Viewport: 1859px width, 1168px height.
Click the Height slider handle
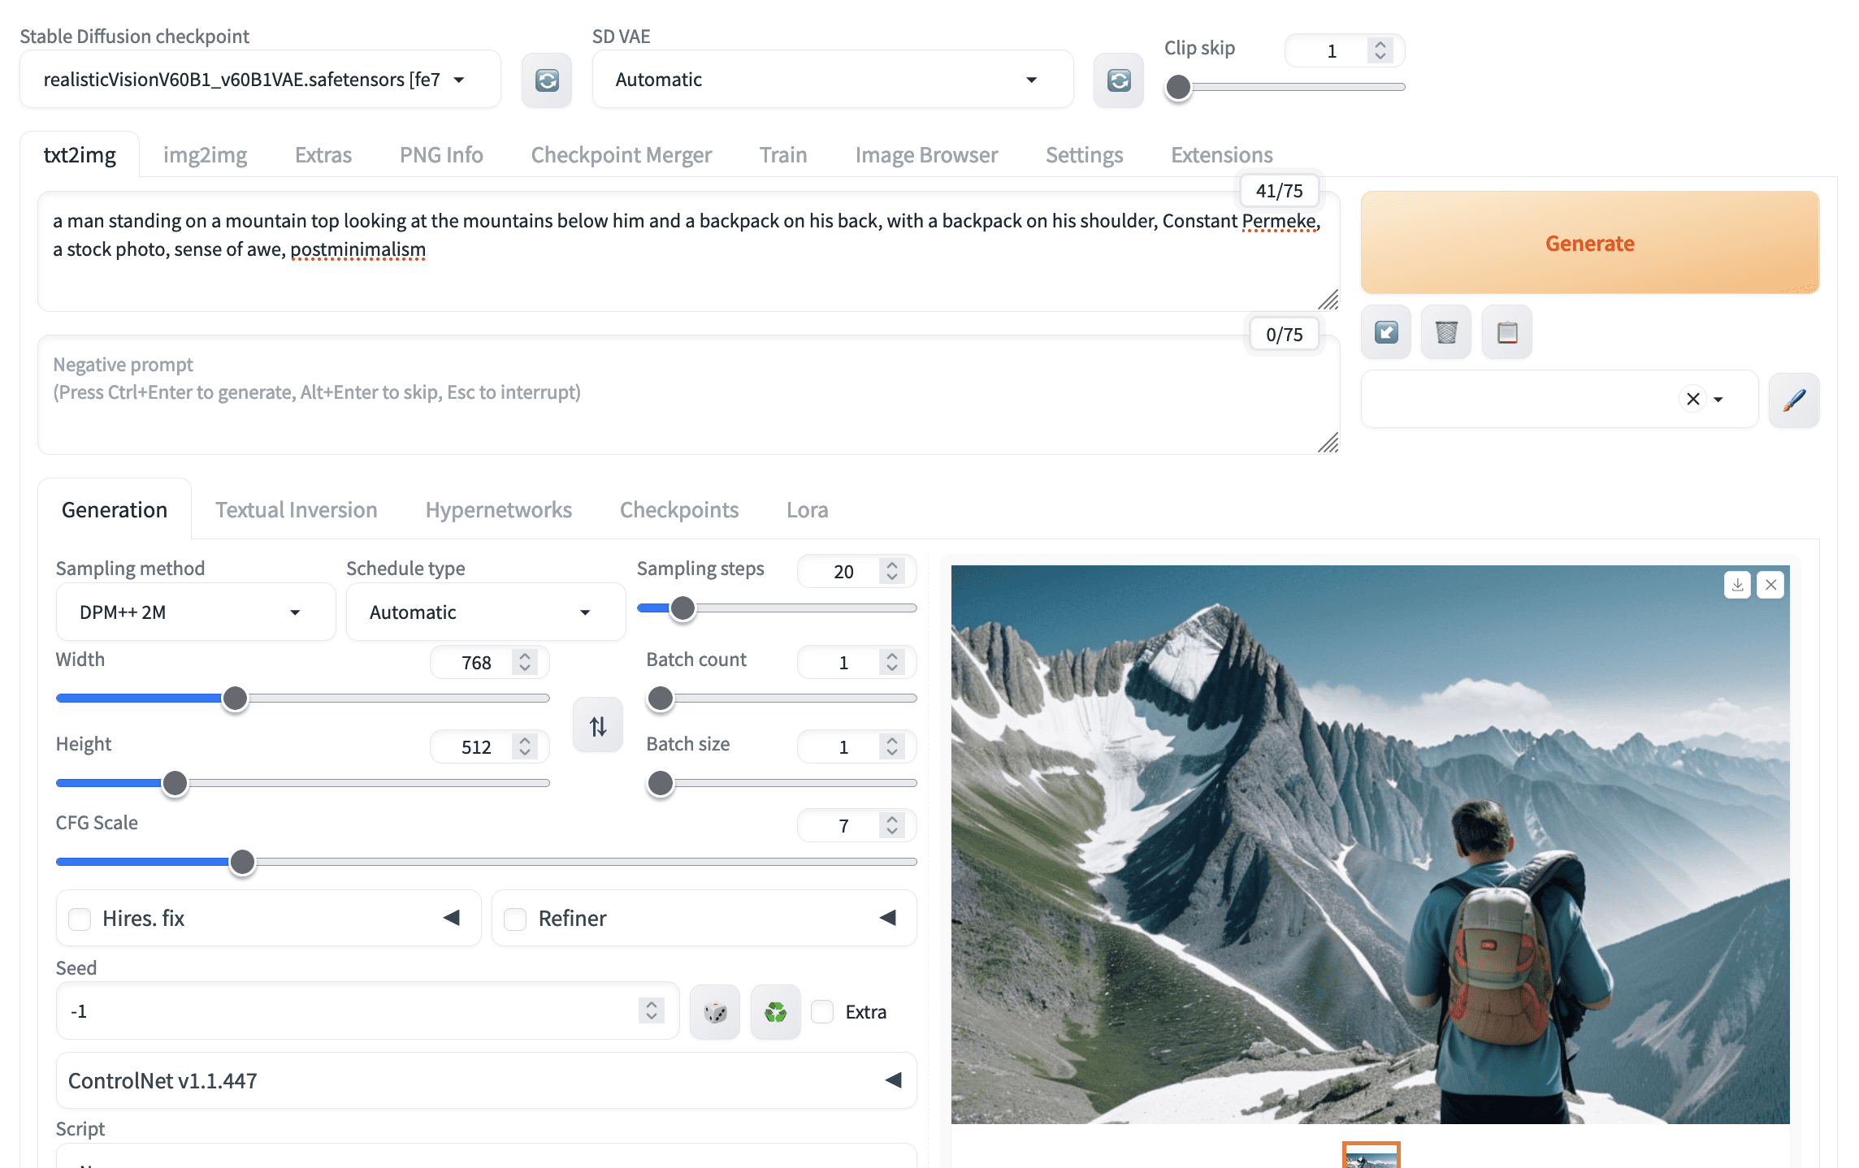tap(175, 783)
